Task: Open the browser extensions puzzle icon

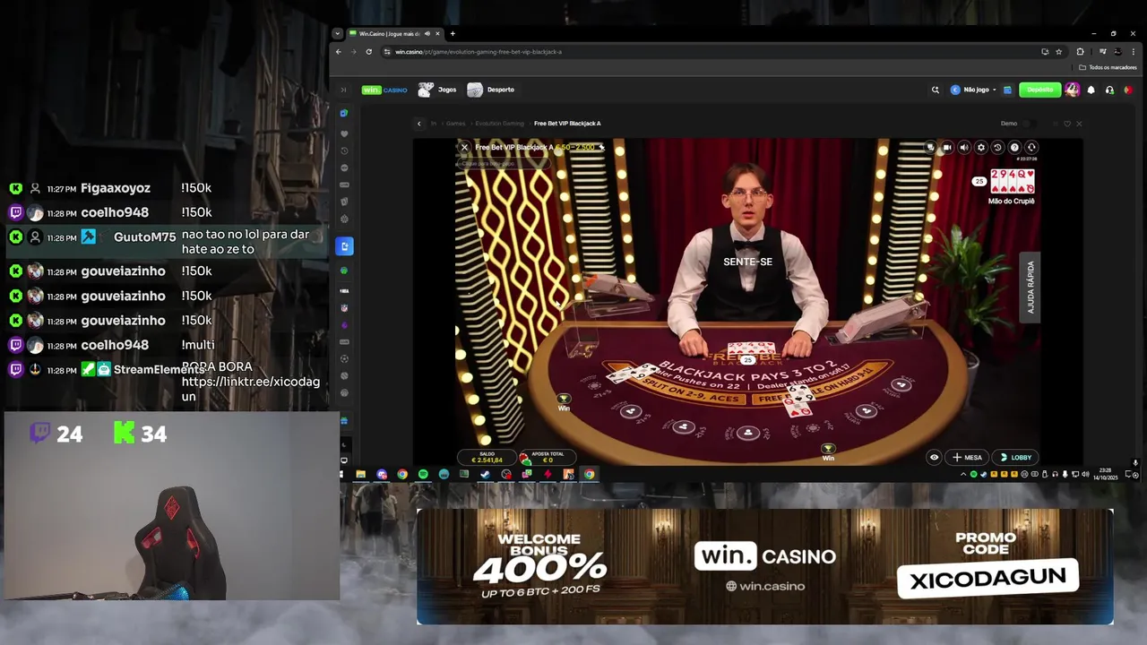Action: point(1080,52)
